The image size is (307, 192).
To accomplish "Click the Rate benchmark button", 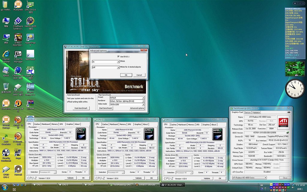I will pyautogui.click(x=81, y=108).
